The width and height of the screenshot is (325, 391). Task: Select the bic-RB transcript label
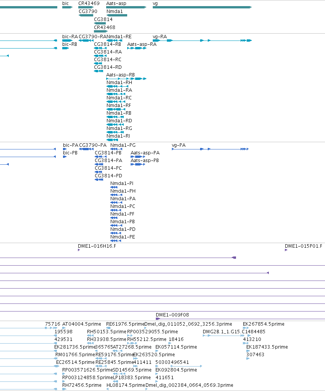click(x=70, y=44)
